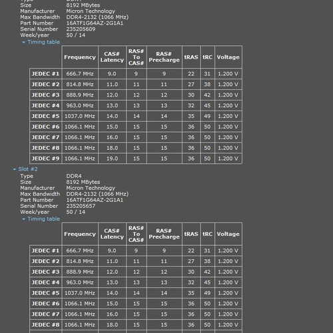The height and width of the screenshot is (333, 333).
Task: Click the tRAS column header in the upper table
Action: tap(191, 57)
